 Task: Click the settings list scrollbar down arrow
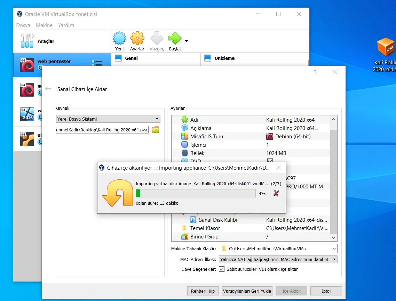click(x=333, y=237)
